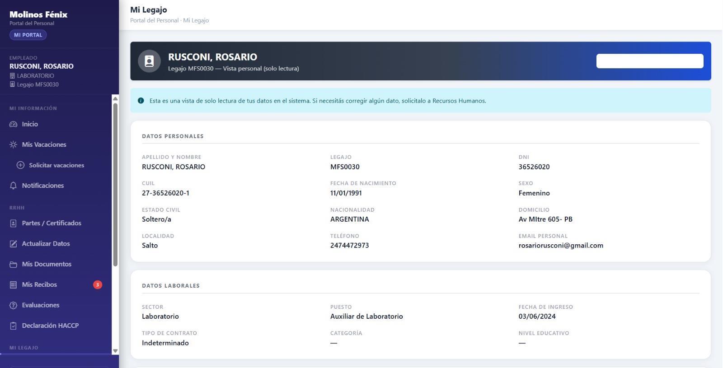Click the RUSCONI, ROSARIO banner title
Image resolution: width=723 pixels, height=368 pixels.
click(x=212, y=57)
